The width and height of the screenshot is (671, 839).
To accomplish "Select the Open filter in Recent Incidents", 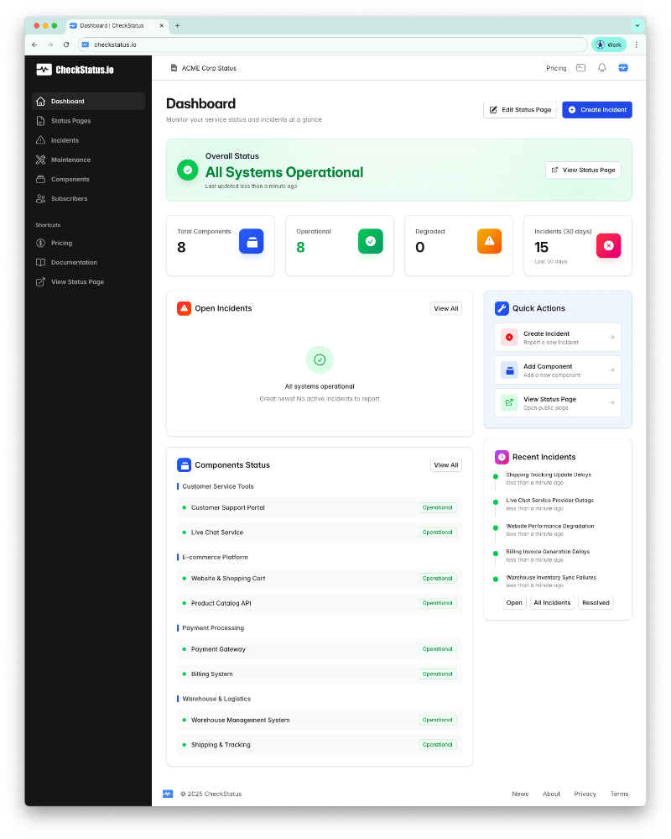I will [514, 602].
